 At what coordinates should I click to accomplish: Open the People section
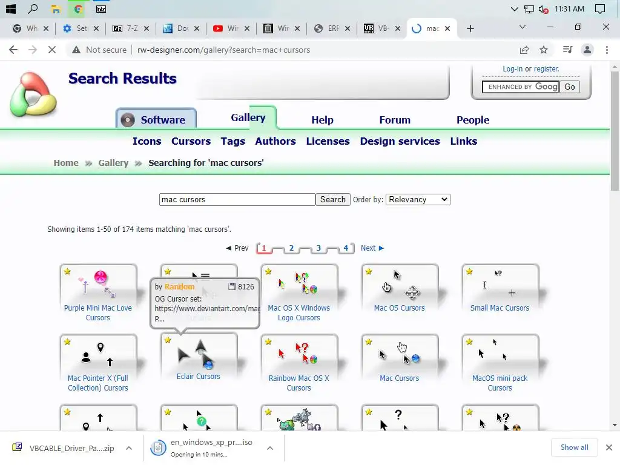473,120
